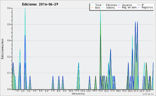Click the y-axis value "0.2"
Image resolution: width=156 pixels, height=96 pixels.
coord(9,57)
